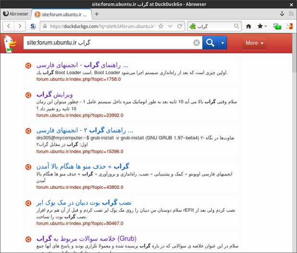The width and height of the screenshot is (297, 253).
Task: Open result 'راهنمای گراب ۲ - انجمنهای فارسی'
Action: 85,130
